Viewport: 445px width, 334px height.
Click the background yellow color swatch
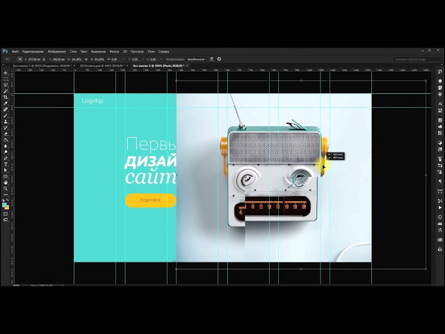tap(7, 207)
